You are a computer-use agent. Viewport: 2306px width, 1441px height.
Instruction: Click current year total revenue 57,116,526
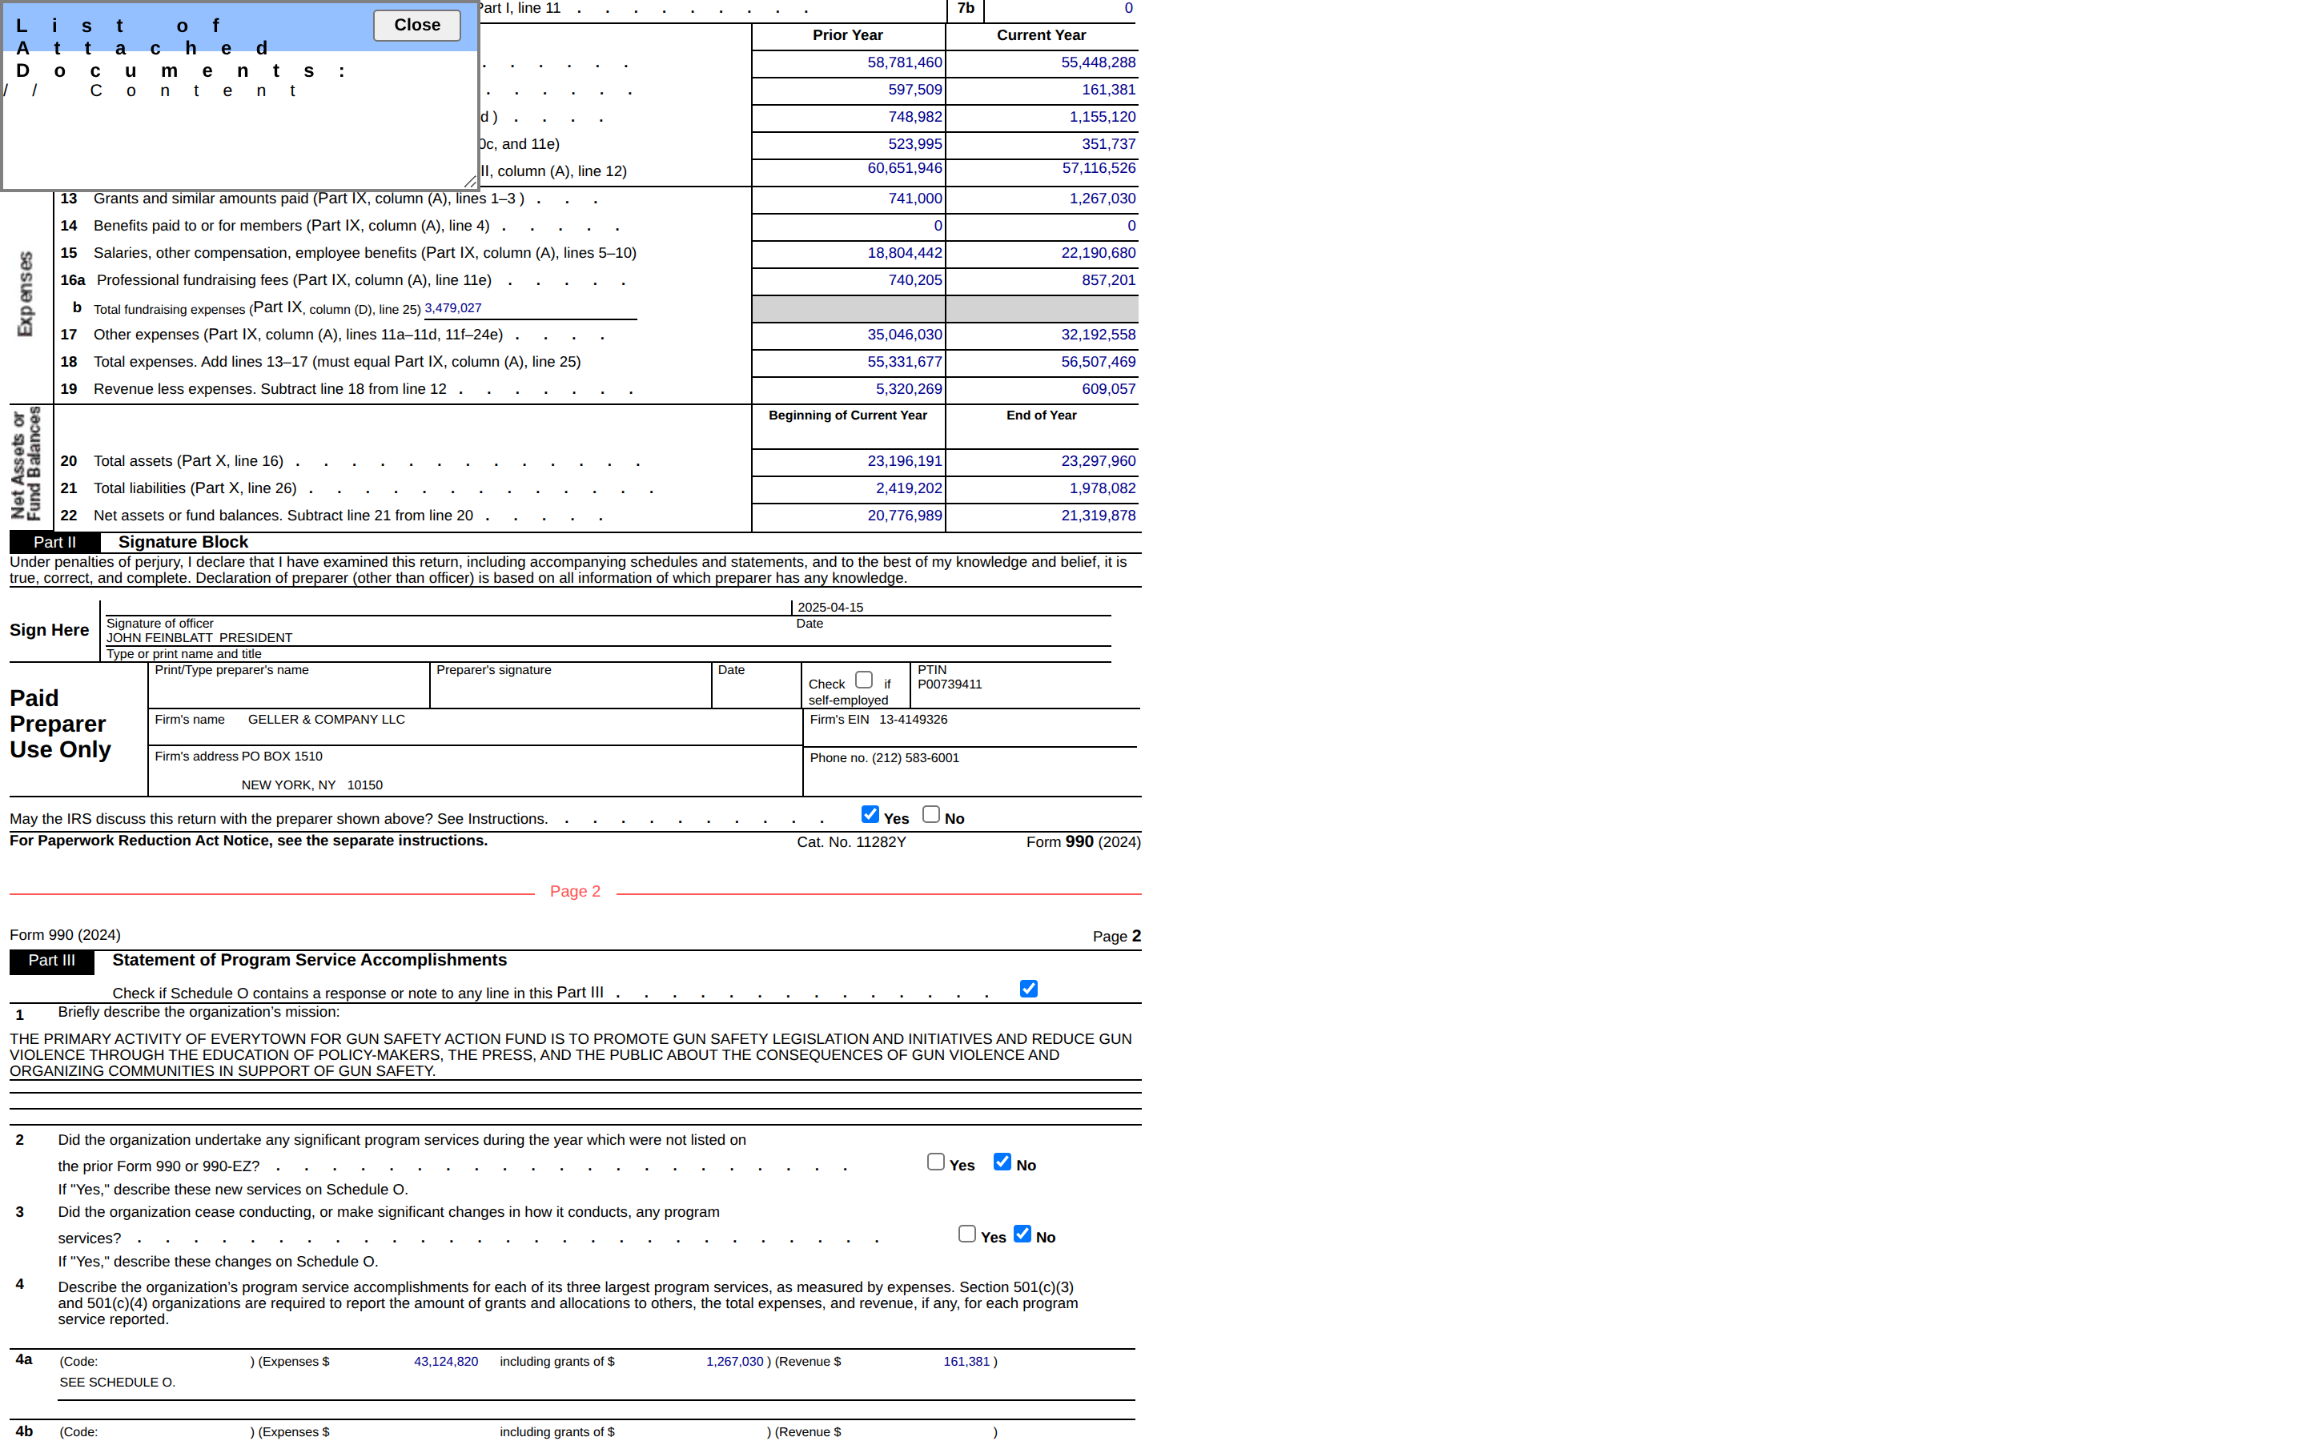(x=1098, y=168)
